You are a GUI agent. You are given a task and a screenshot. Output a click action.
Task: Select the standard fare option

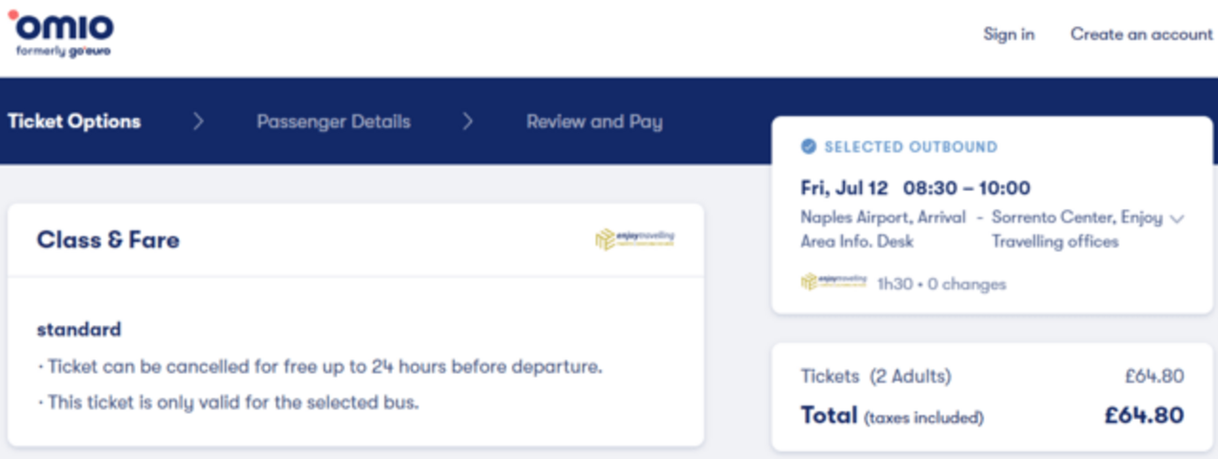tap(79, 330)
